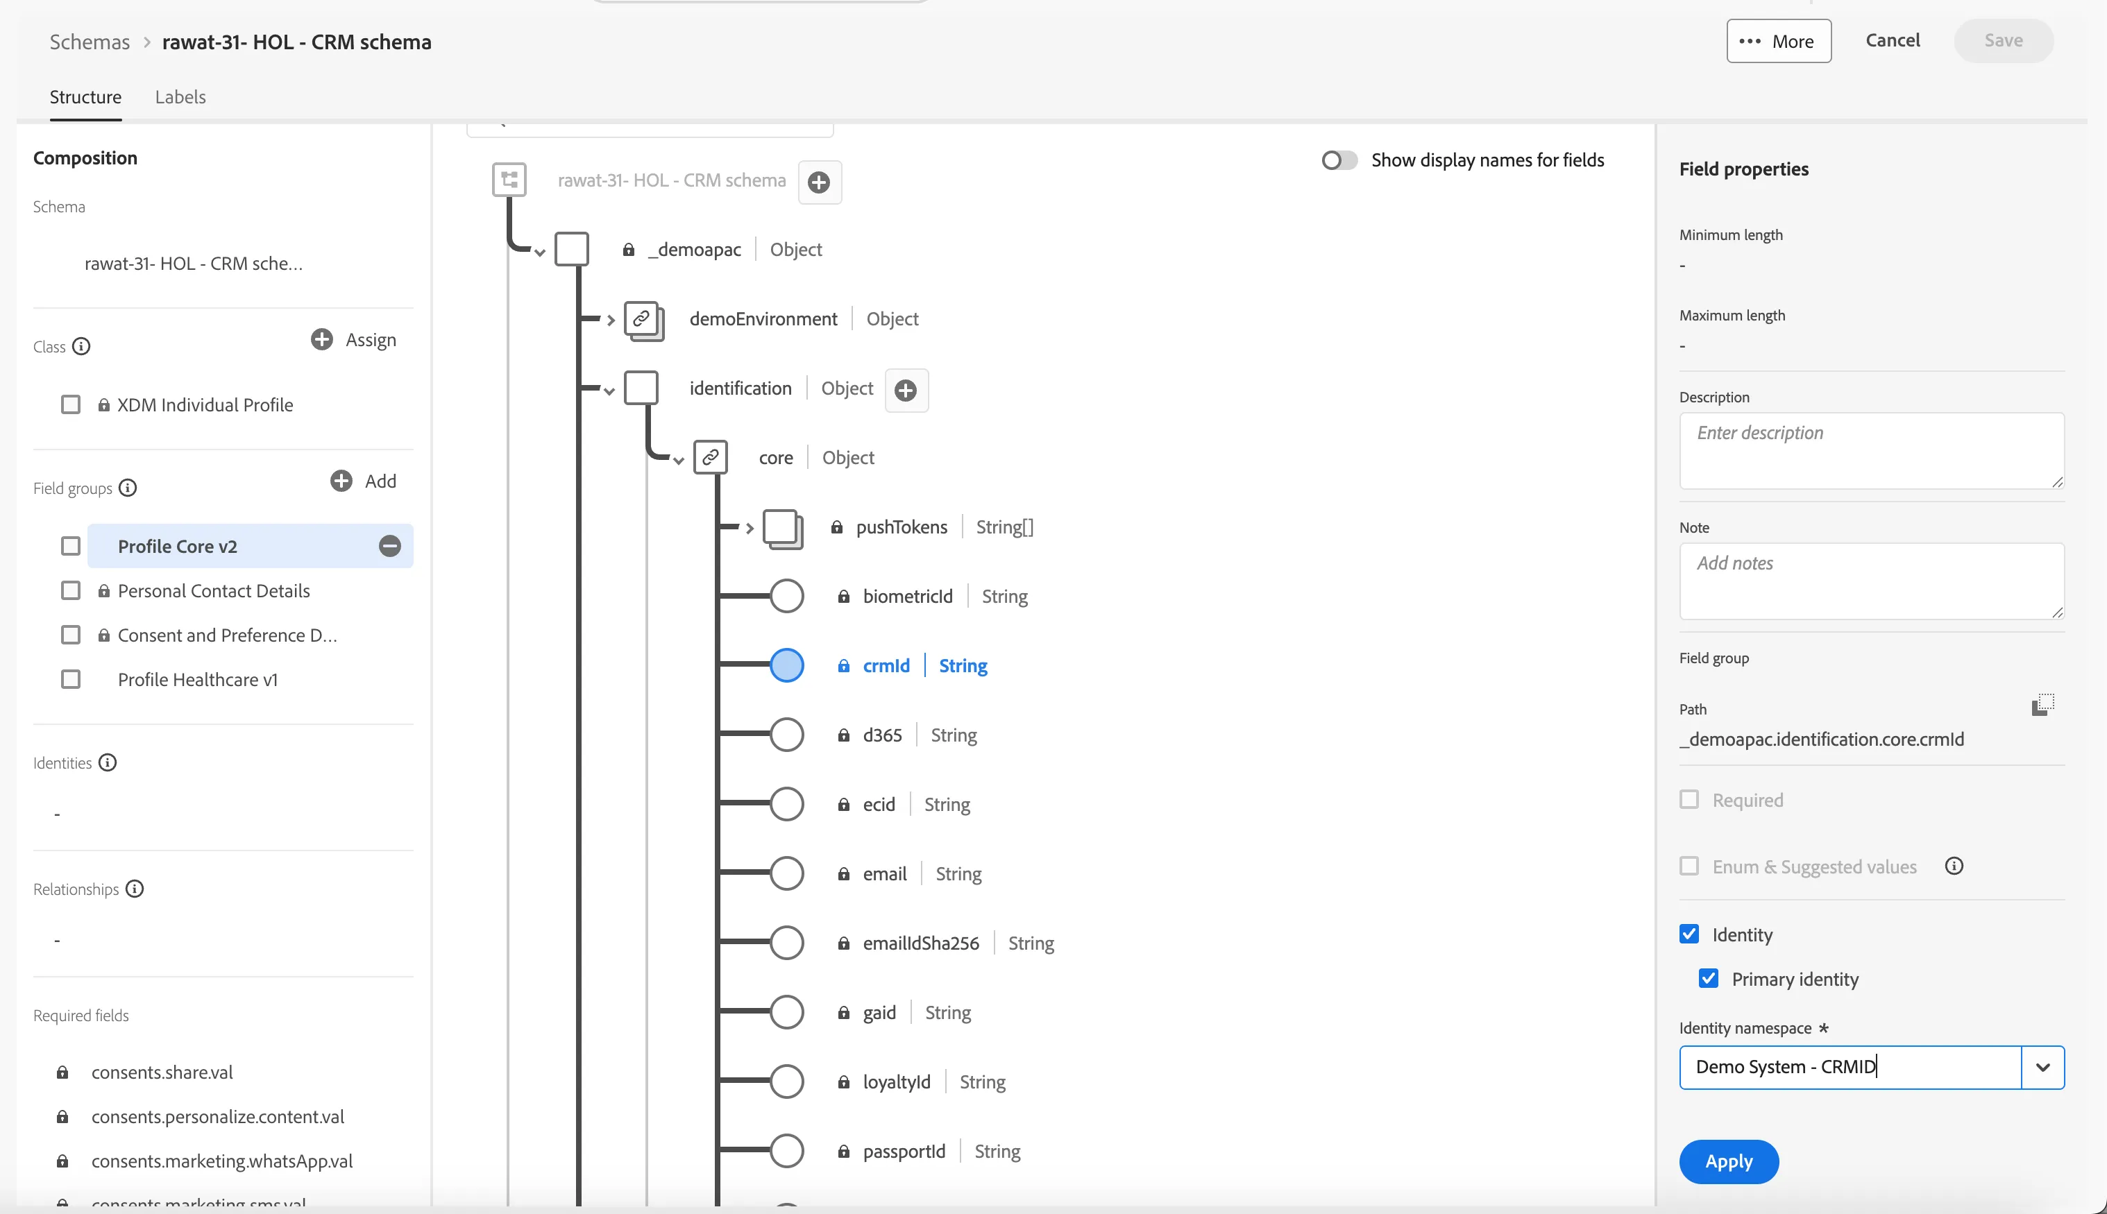This screenshot has height=1214, width=2107.
Task: Collapse the core object chevron
Action: tap(678, 460)
